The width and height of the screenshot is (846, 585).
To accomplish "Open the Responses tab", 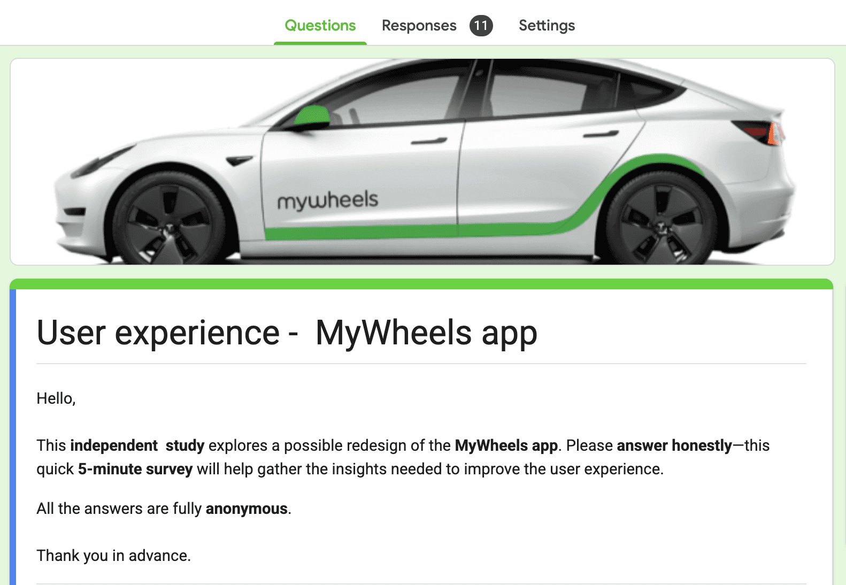I will tap(419, 25).
